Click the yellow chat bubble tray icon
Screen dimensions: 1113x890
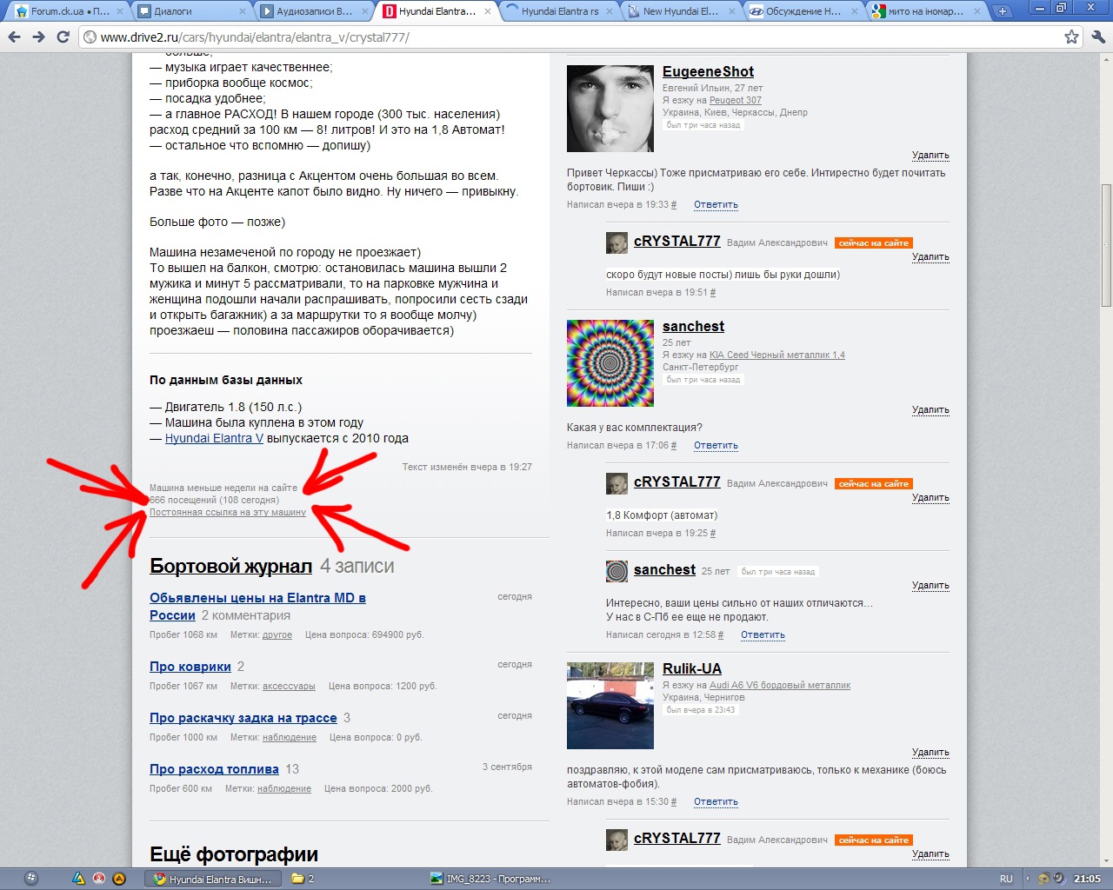pyautogui.click(x=1043, y=879)
